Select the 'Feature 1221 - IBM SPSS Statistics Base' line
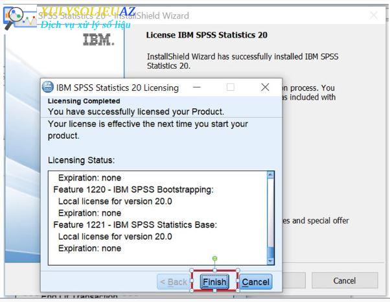 pyautogui.click(x=135, y=225)
